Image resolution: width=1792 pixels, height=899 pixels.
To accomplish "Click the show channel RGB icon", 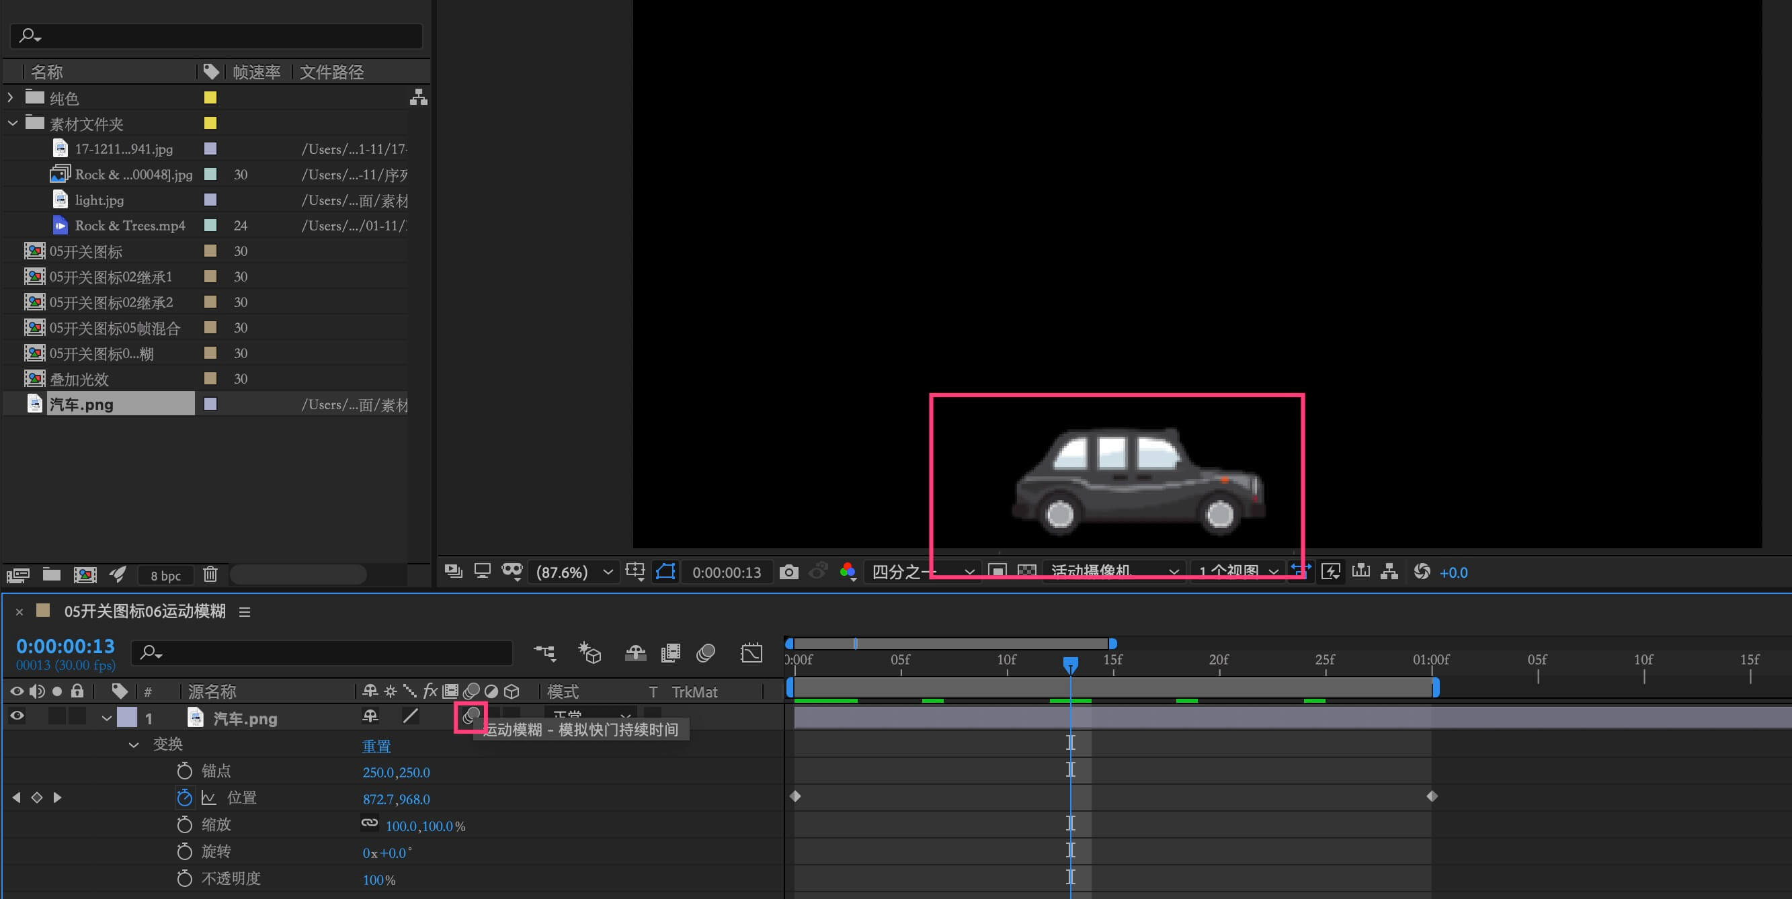I will pyautogui.click(x=847, y=572).
